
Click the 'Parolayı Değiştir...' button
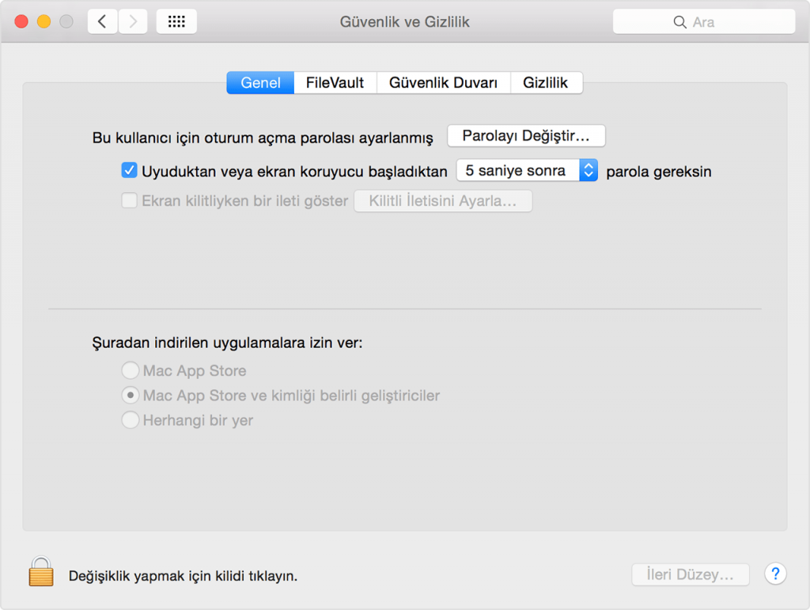[x=526, y=135]
